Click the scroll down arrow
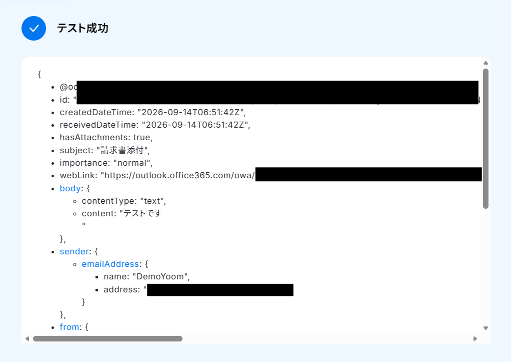This screenshot has height=362, width=511. coord(485,328)
